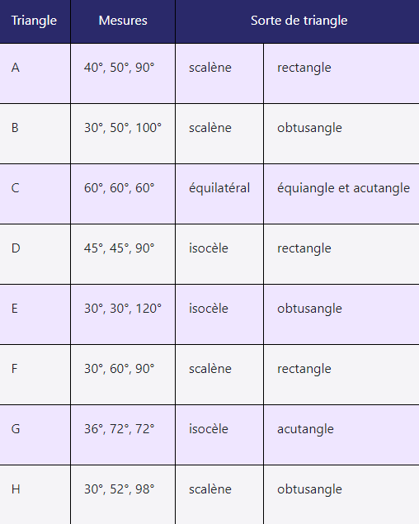This screenshot has height=524, width=419.
Task: Select the 'Mesures' header cell
Action: click(123, 21)
